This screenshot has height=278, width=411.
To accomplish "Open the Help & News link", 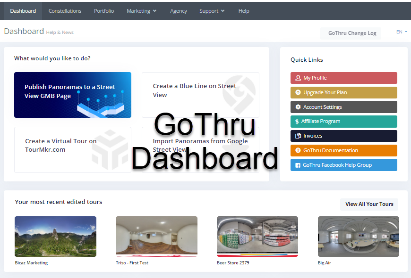I will (60, 33).
